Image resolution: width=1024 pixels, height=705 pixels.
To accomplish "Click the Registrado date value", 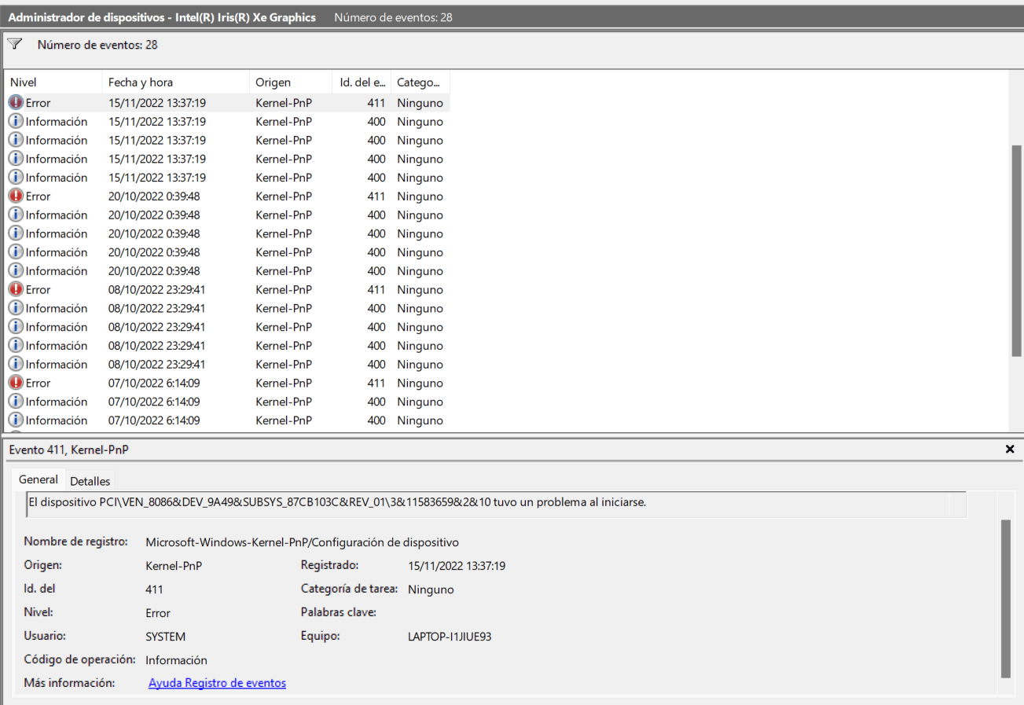I will pyautogui.click(x=457, y=566).
